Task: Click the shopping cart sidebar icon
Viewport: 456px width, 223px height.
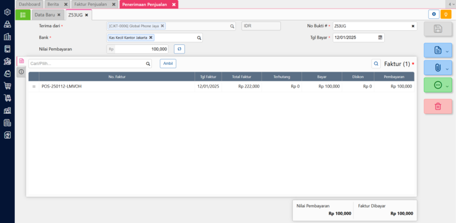Action: coord(7,86)
